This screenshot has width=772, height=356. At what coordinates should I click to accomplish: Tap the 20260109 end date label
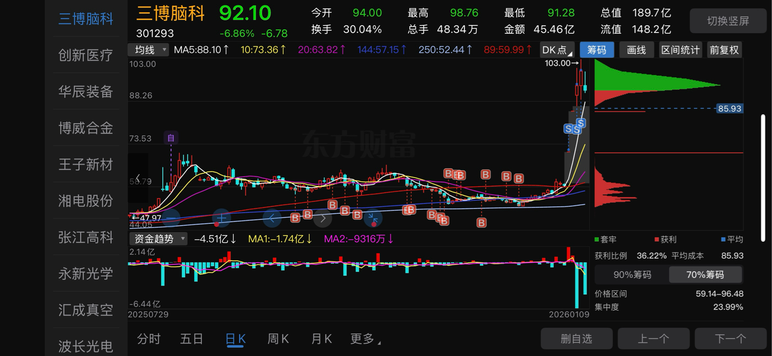tap(569, 314)
